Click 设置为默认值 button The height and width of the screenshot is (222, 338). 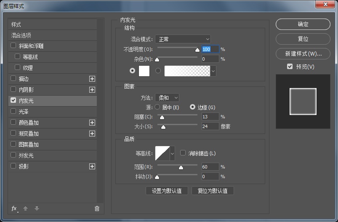(x=167, y=191)
